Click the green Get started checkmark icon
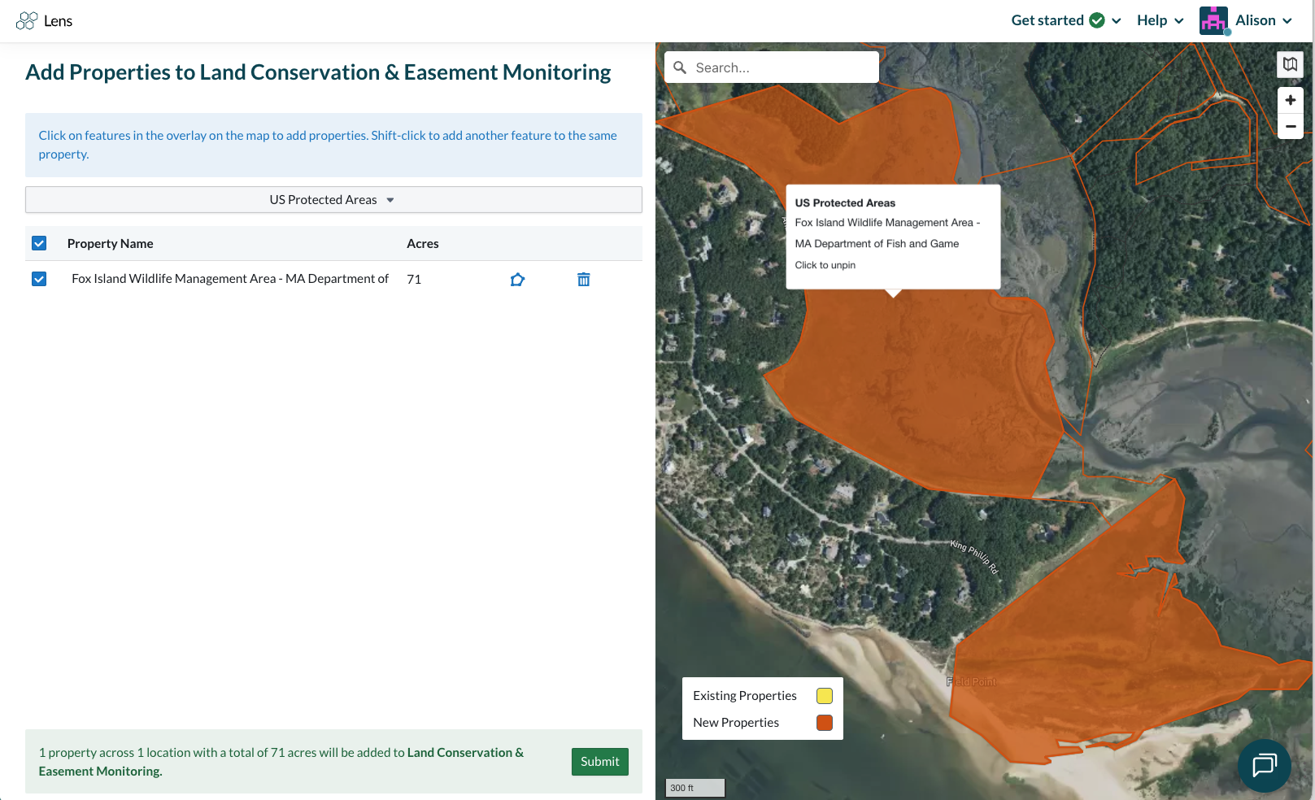1315x800 pixels. tap(1097, 20)
